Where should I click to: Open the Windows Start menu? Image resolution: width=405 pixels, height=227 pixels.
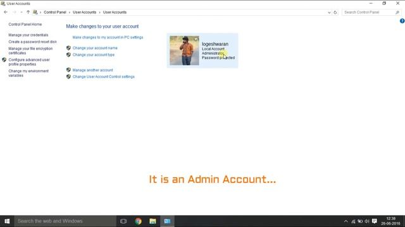click(7, 221)
